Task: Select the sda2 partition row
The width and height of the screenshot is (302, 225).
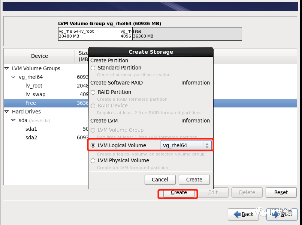Action: pos(46,138)
